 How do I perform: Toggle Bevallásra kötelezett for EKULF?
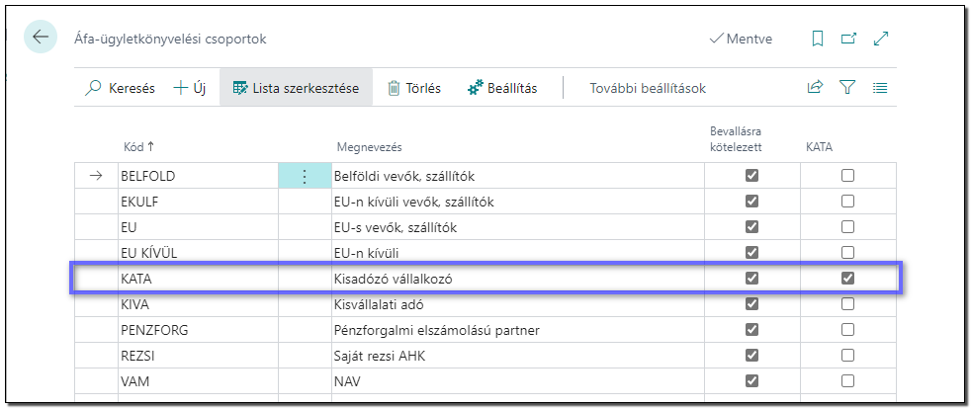751,202
